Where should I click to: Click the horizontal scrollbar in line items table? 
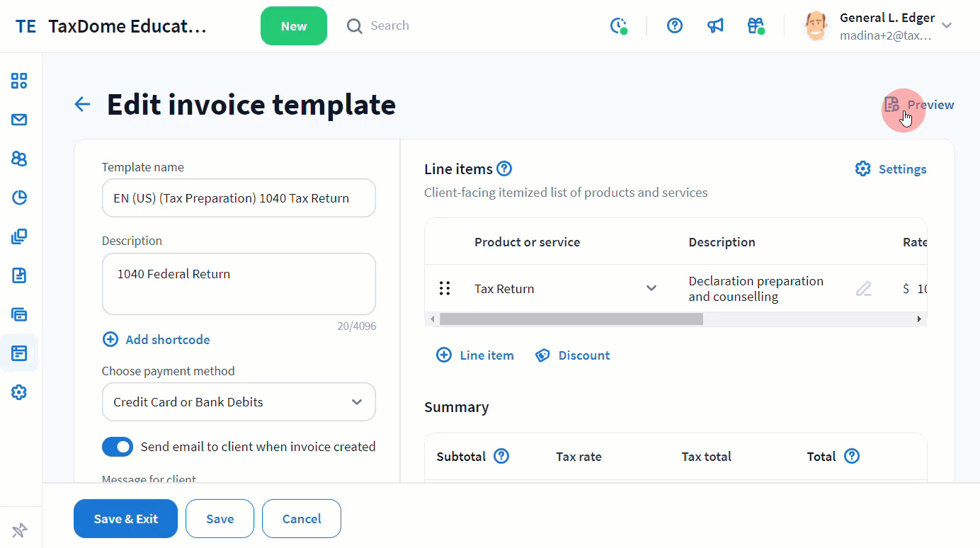[x=571, y=319]
